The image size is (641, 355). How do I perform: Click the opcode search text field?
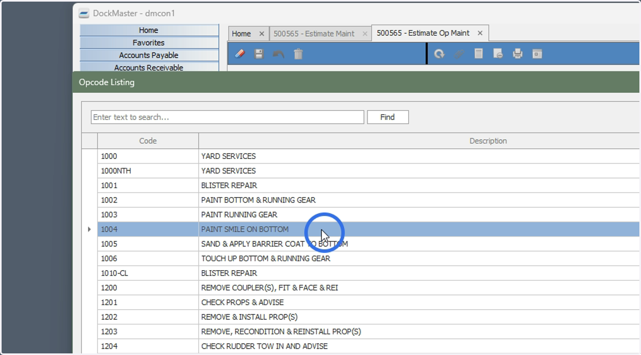228,117
